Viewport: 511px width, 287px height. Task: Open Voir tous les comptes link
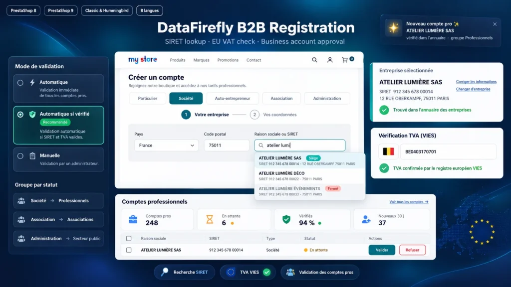(409, 202)
